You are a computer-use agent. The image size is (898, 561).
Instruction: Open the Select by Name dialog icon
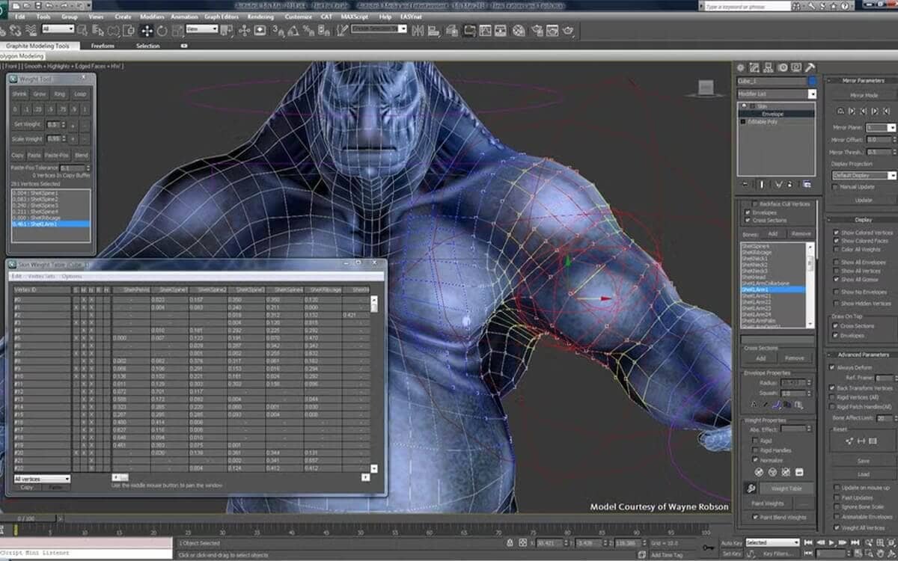pos(98,31)
